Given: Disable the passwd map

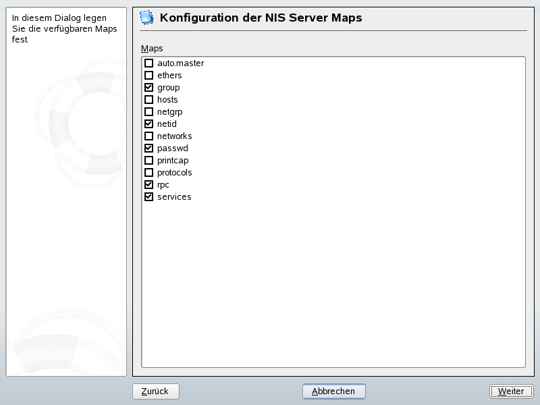Looking at the screenshot, I should [148, 148].
